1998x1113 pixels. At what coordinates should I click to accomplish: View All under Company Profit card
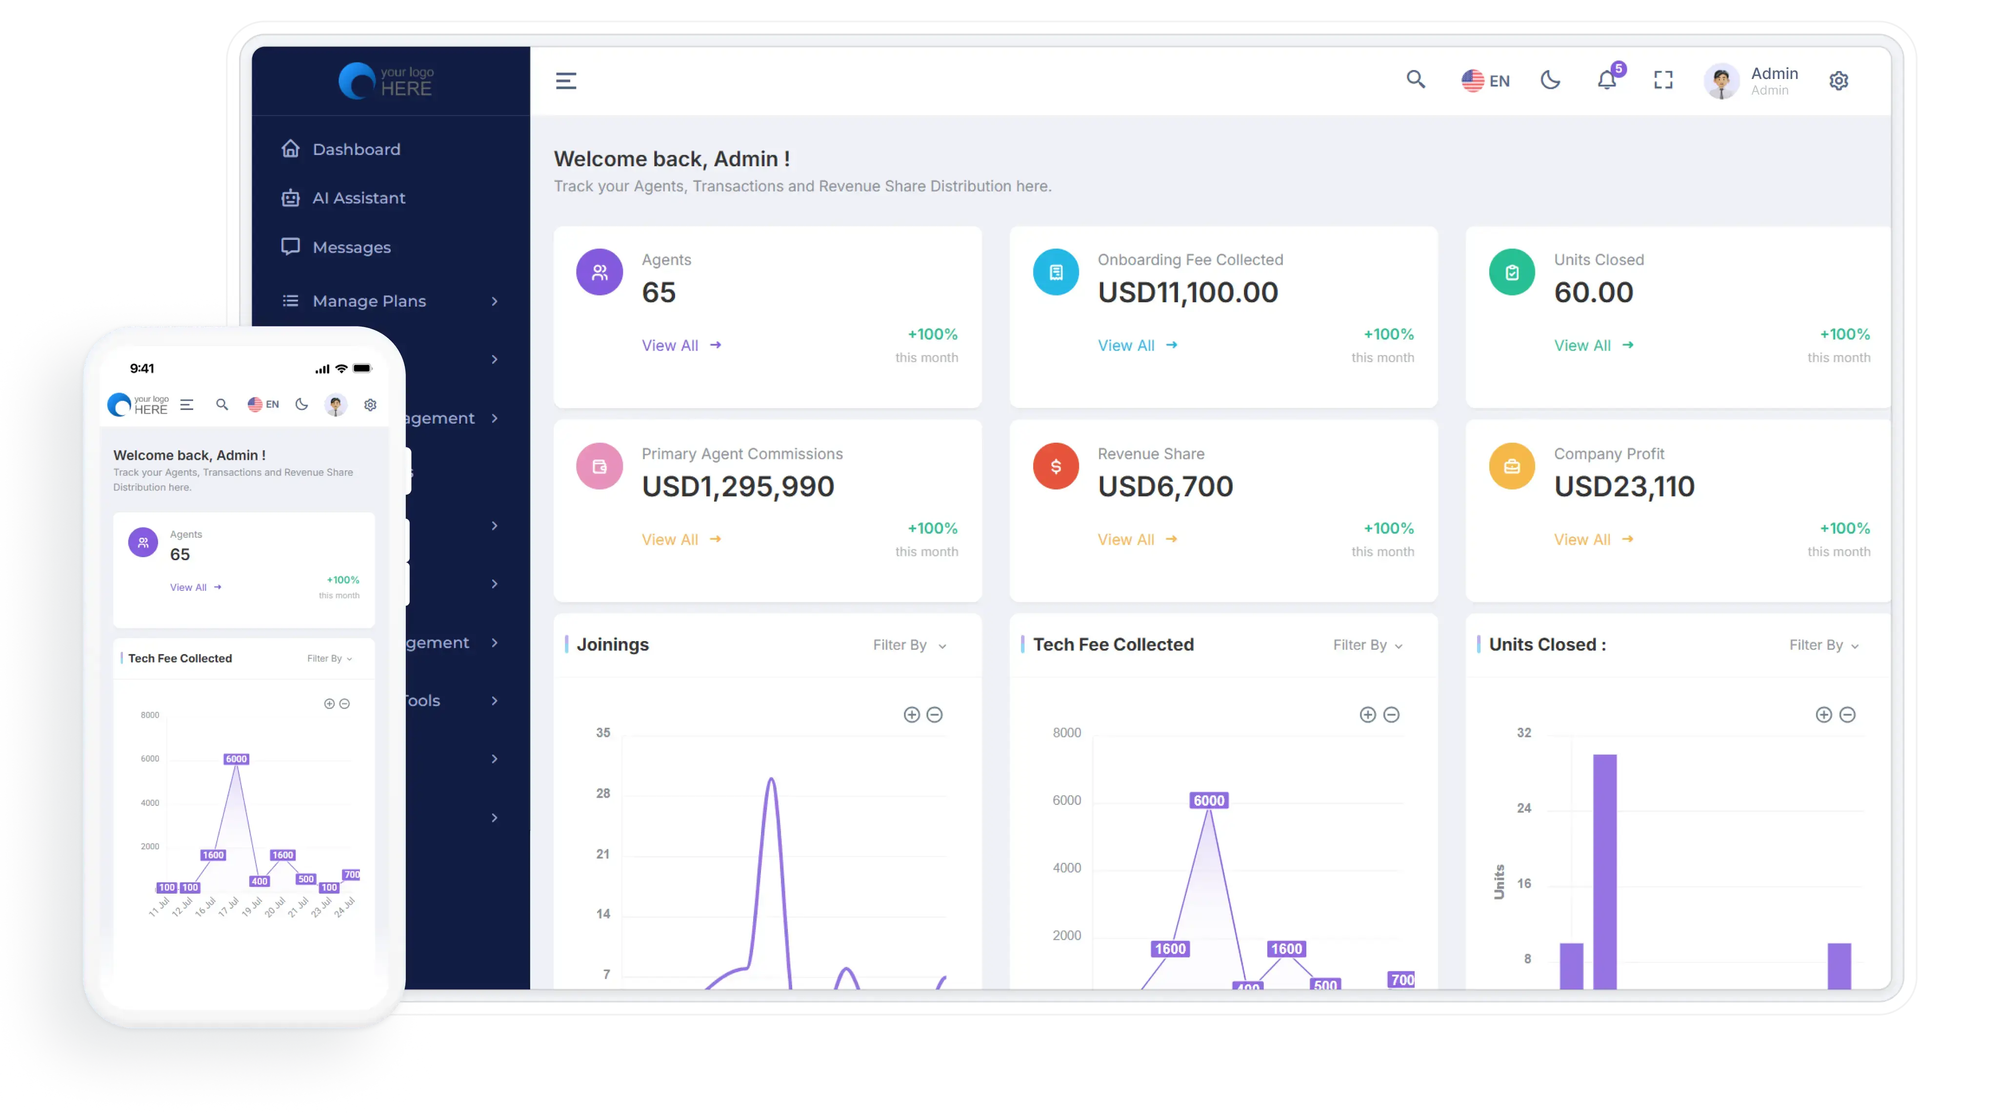tap(1593, 540)
